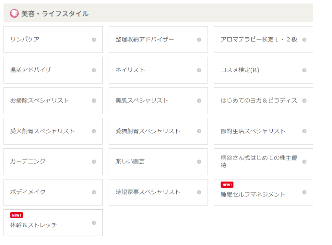Click the arrow icon next to ボディメイク
The image size is (332, 245).
tap(94, 192)
